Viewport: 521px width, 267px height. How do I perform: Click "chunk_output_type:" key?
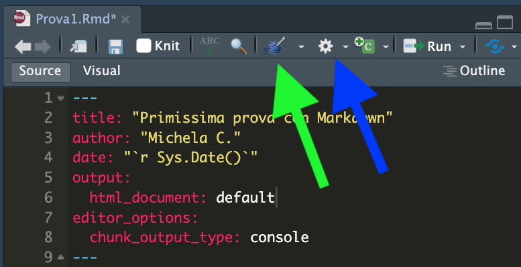(165, 237)
